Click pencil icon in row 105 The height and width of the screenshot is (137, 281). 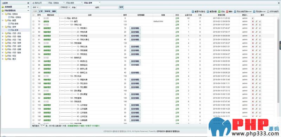256,113
